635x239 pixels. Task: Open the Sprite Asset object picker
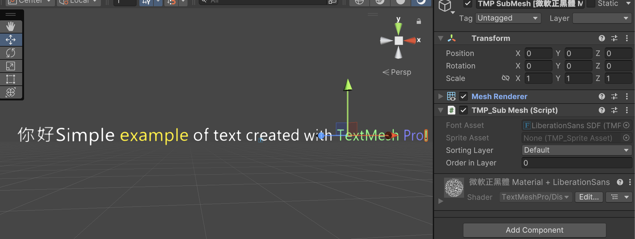[x=626, y=138]
